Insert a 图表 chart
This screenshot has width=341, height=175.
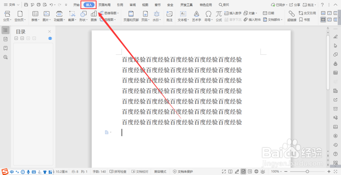point(94,16)
